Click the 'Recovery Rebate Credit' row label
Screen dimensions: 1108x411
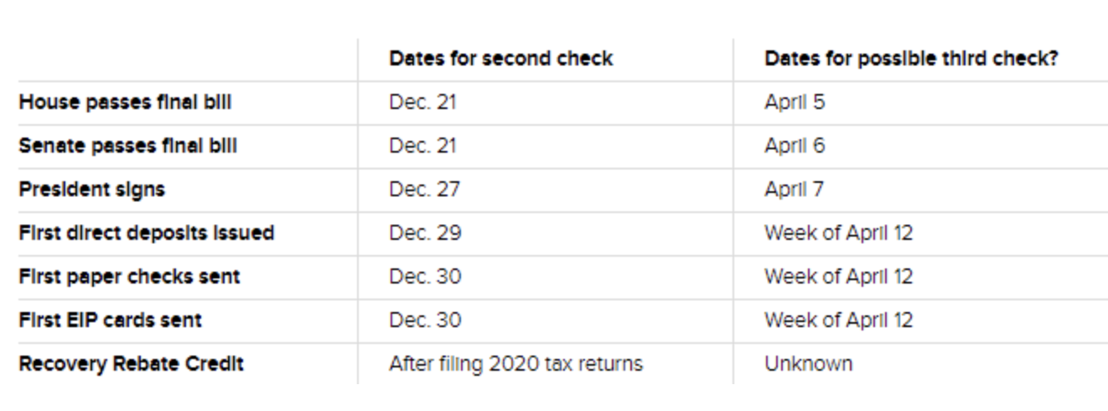132,364
